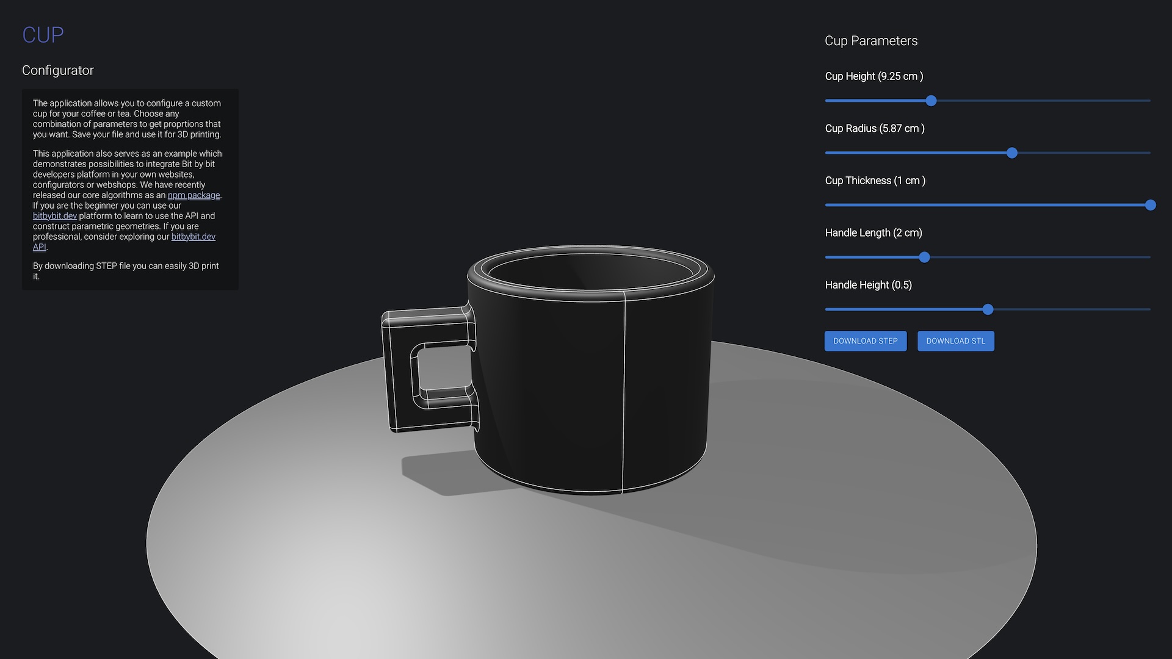This screenshot has width=1172, height=659.
Task: Click the 'By downloading STEP file' paragraph
Action: click(126, 271)
